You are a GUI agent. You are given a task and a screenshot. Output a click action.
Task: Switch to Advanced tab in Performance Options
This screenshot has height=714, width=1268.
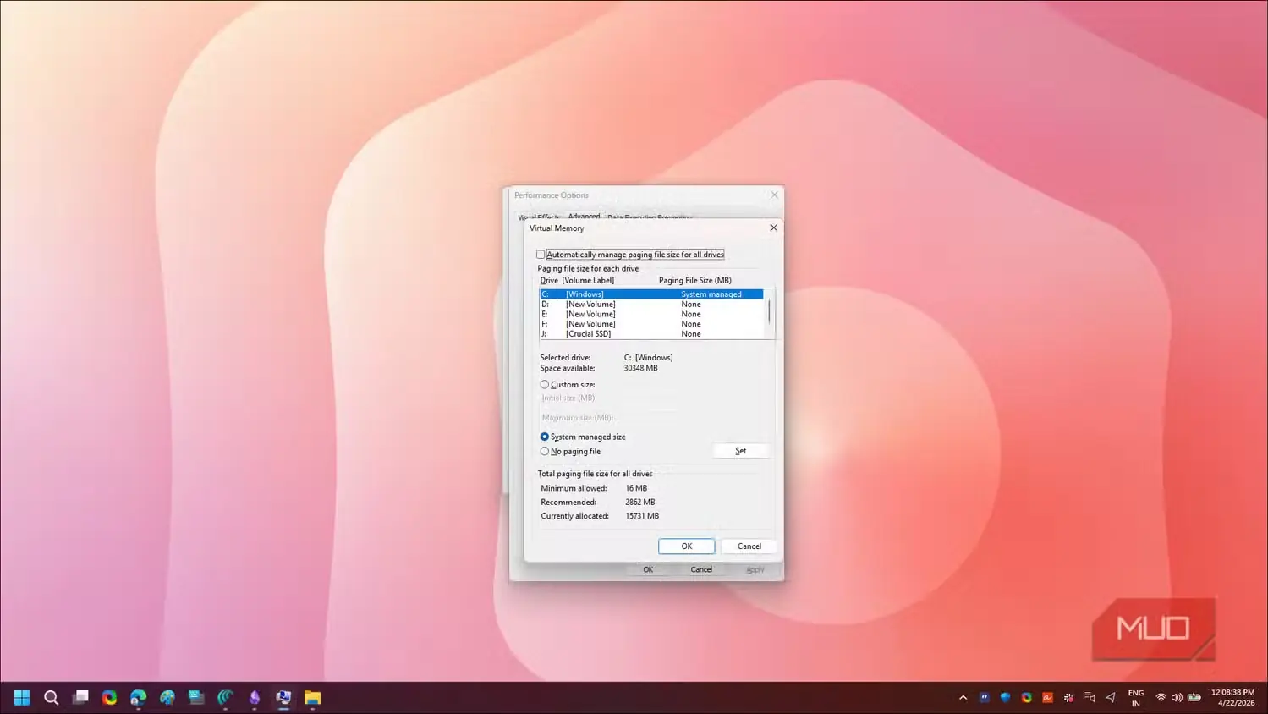click(x=584, y=217)
